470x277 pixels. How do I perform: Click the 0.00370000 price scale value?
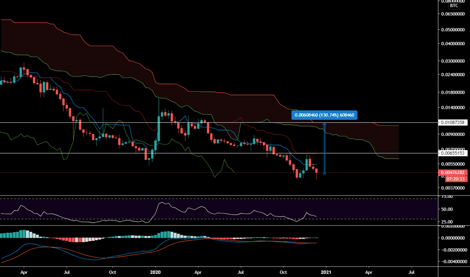[x=453, y=188]
